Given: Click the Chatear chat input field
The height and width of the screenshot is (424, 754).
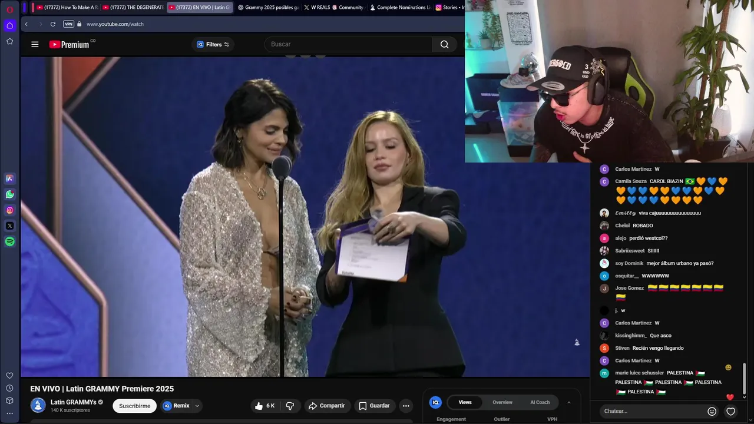Looking at the screenshot, I should (653, 411).
